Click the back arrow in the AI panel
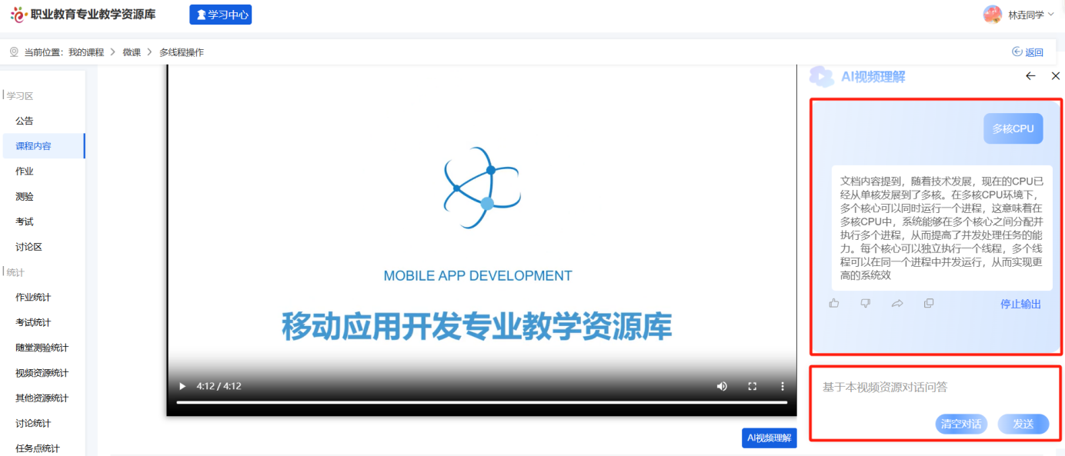The image size is (1065, 456). click(1030, 76)
